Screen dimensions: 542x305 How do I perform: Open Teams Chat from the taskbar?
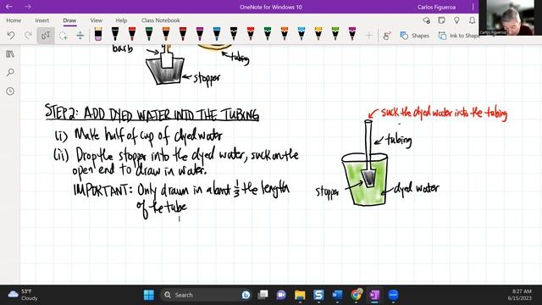pyautogui.click(x=281, y=295)
